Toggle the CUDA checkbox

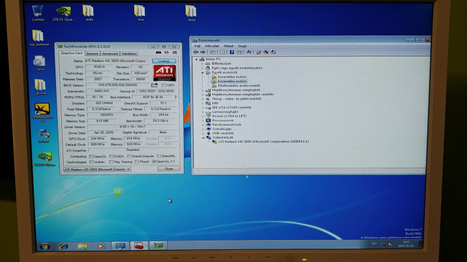tap(111, 156)
